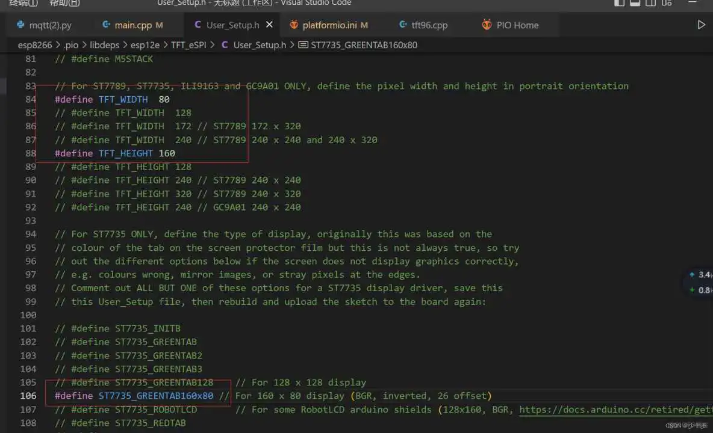Click the commented 'TFT_WIDTH 128' line

pos(123,113)
